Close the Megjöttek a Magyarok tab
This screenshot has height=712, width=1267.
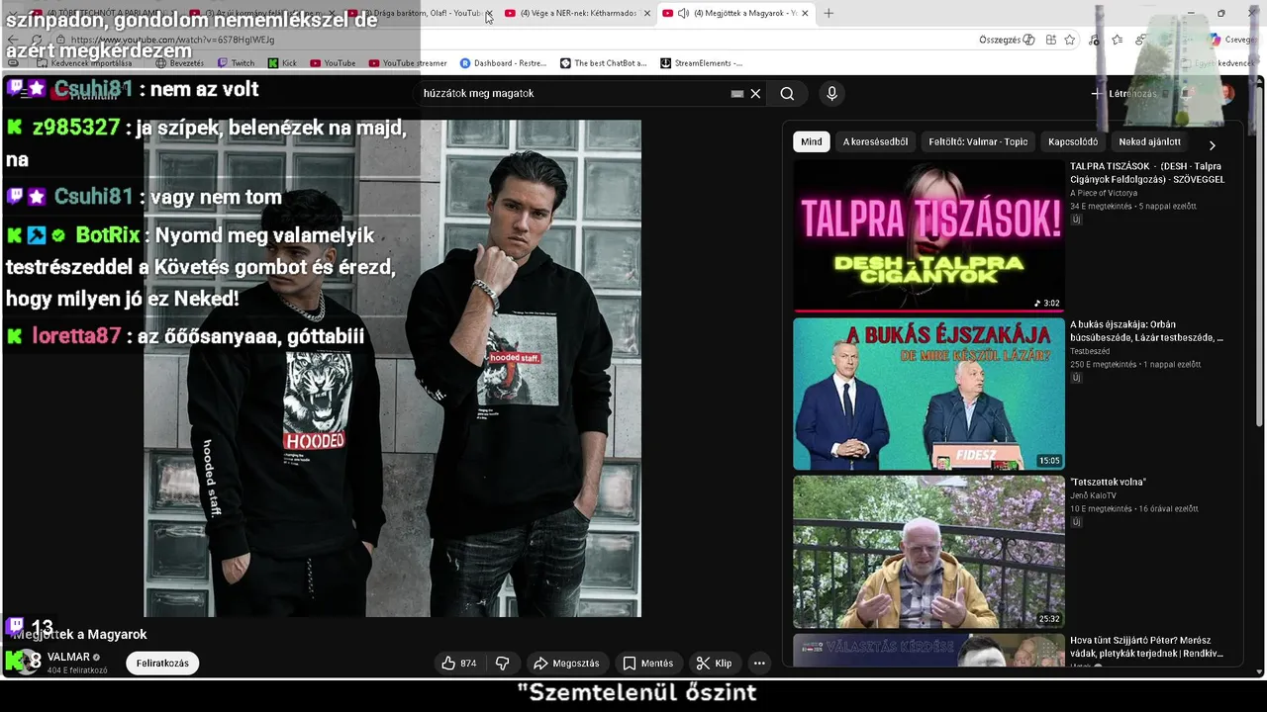click(x=805, y=13)
